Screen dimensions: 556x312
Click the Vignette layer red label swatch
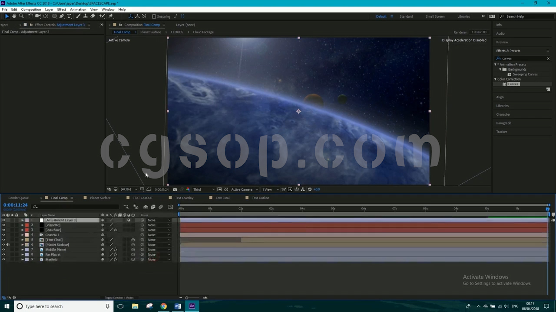coord(27,225)
